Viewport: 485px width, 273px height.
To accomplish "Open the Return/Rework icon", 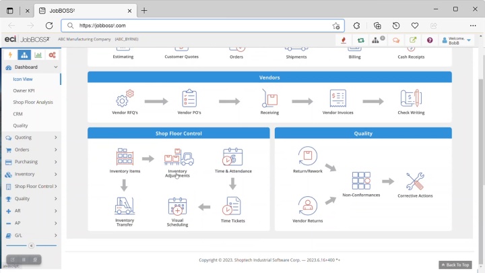I will click(x=307, y=156).
